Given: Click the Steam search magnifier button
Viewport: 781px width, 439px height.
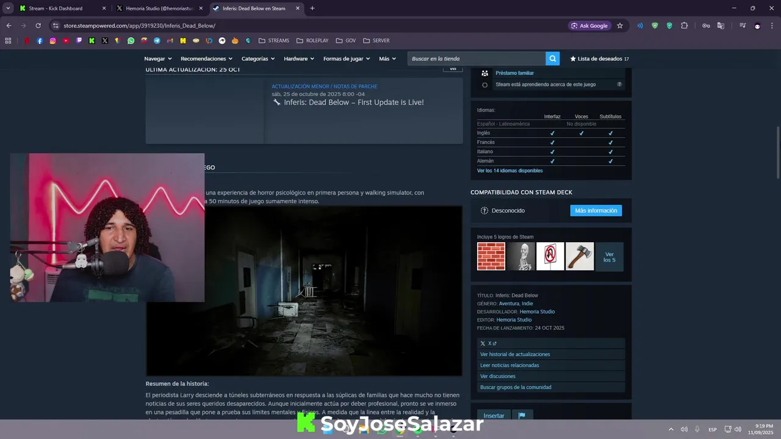Looking at the screenshot, I should (x=553, y=59).
